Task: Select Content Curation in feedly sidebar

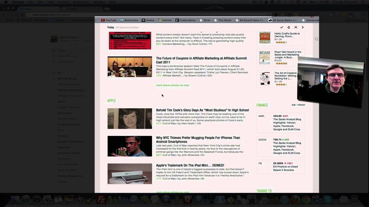Action: click(x=69, y=124)
